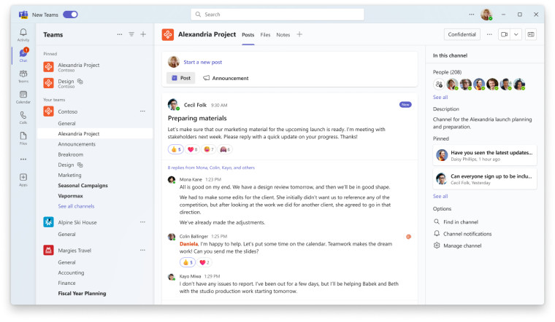Screen dimensions: 555x322
Task: Open Calls in the left rail
Action: [x=23, y=117]
